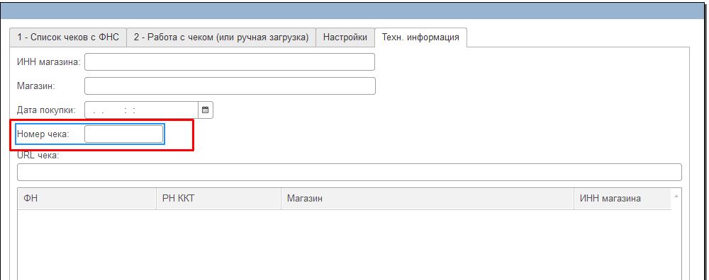709x280 pixels.
Task: Open the Настройки tab
Action: (345, 37)
